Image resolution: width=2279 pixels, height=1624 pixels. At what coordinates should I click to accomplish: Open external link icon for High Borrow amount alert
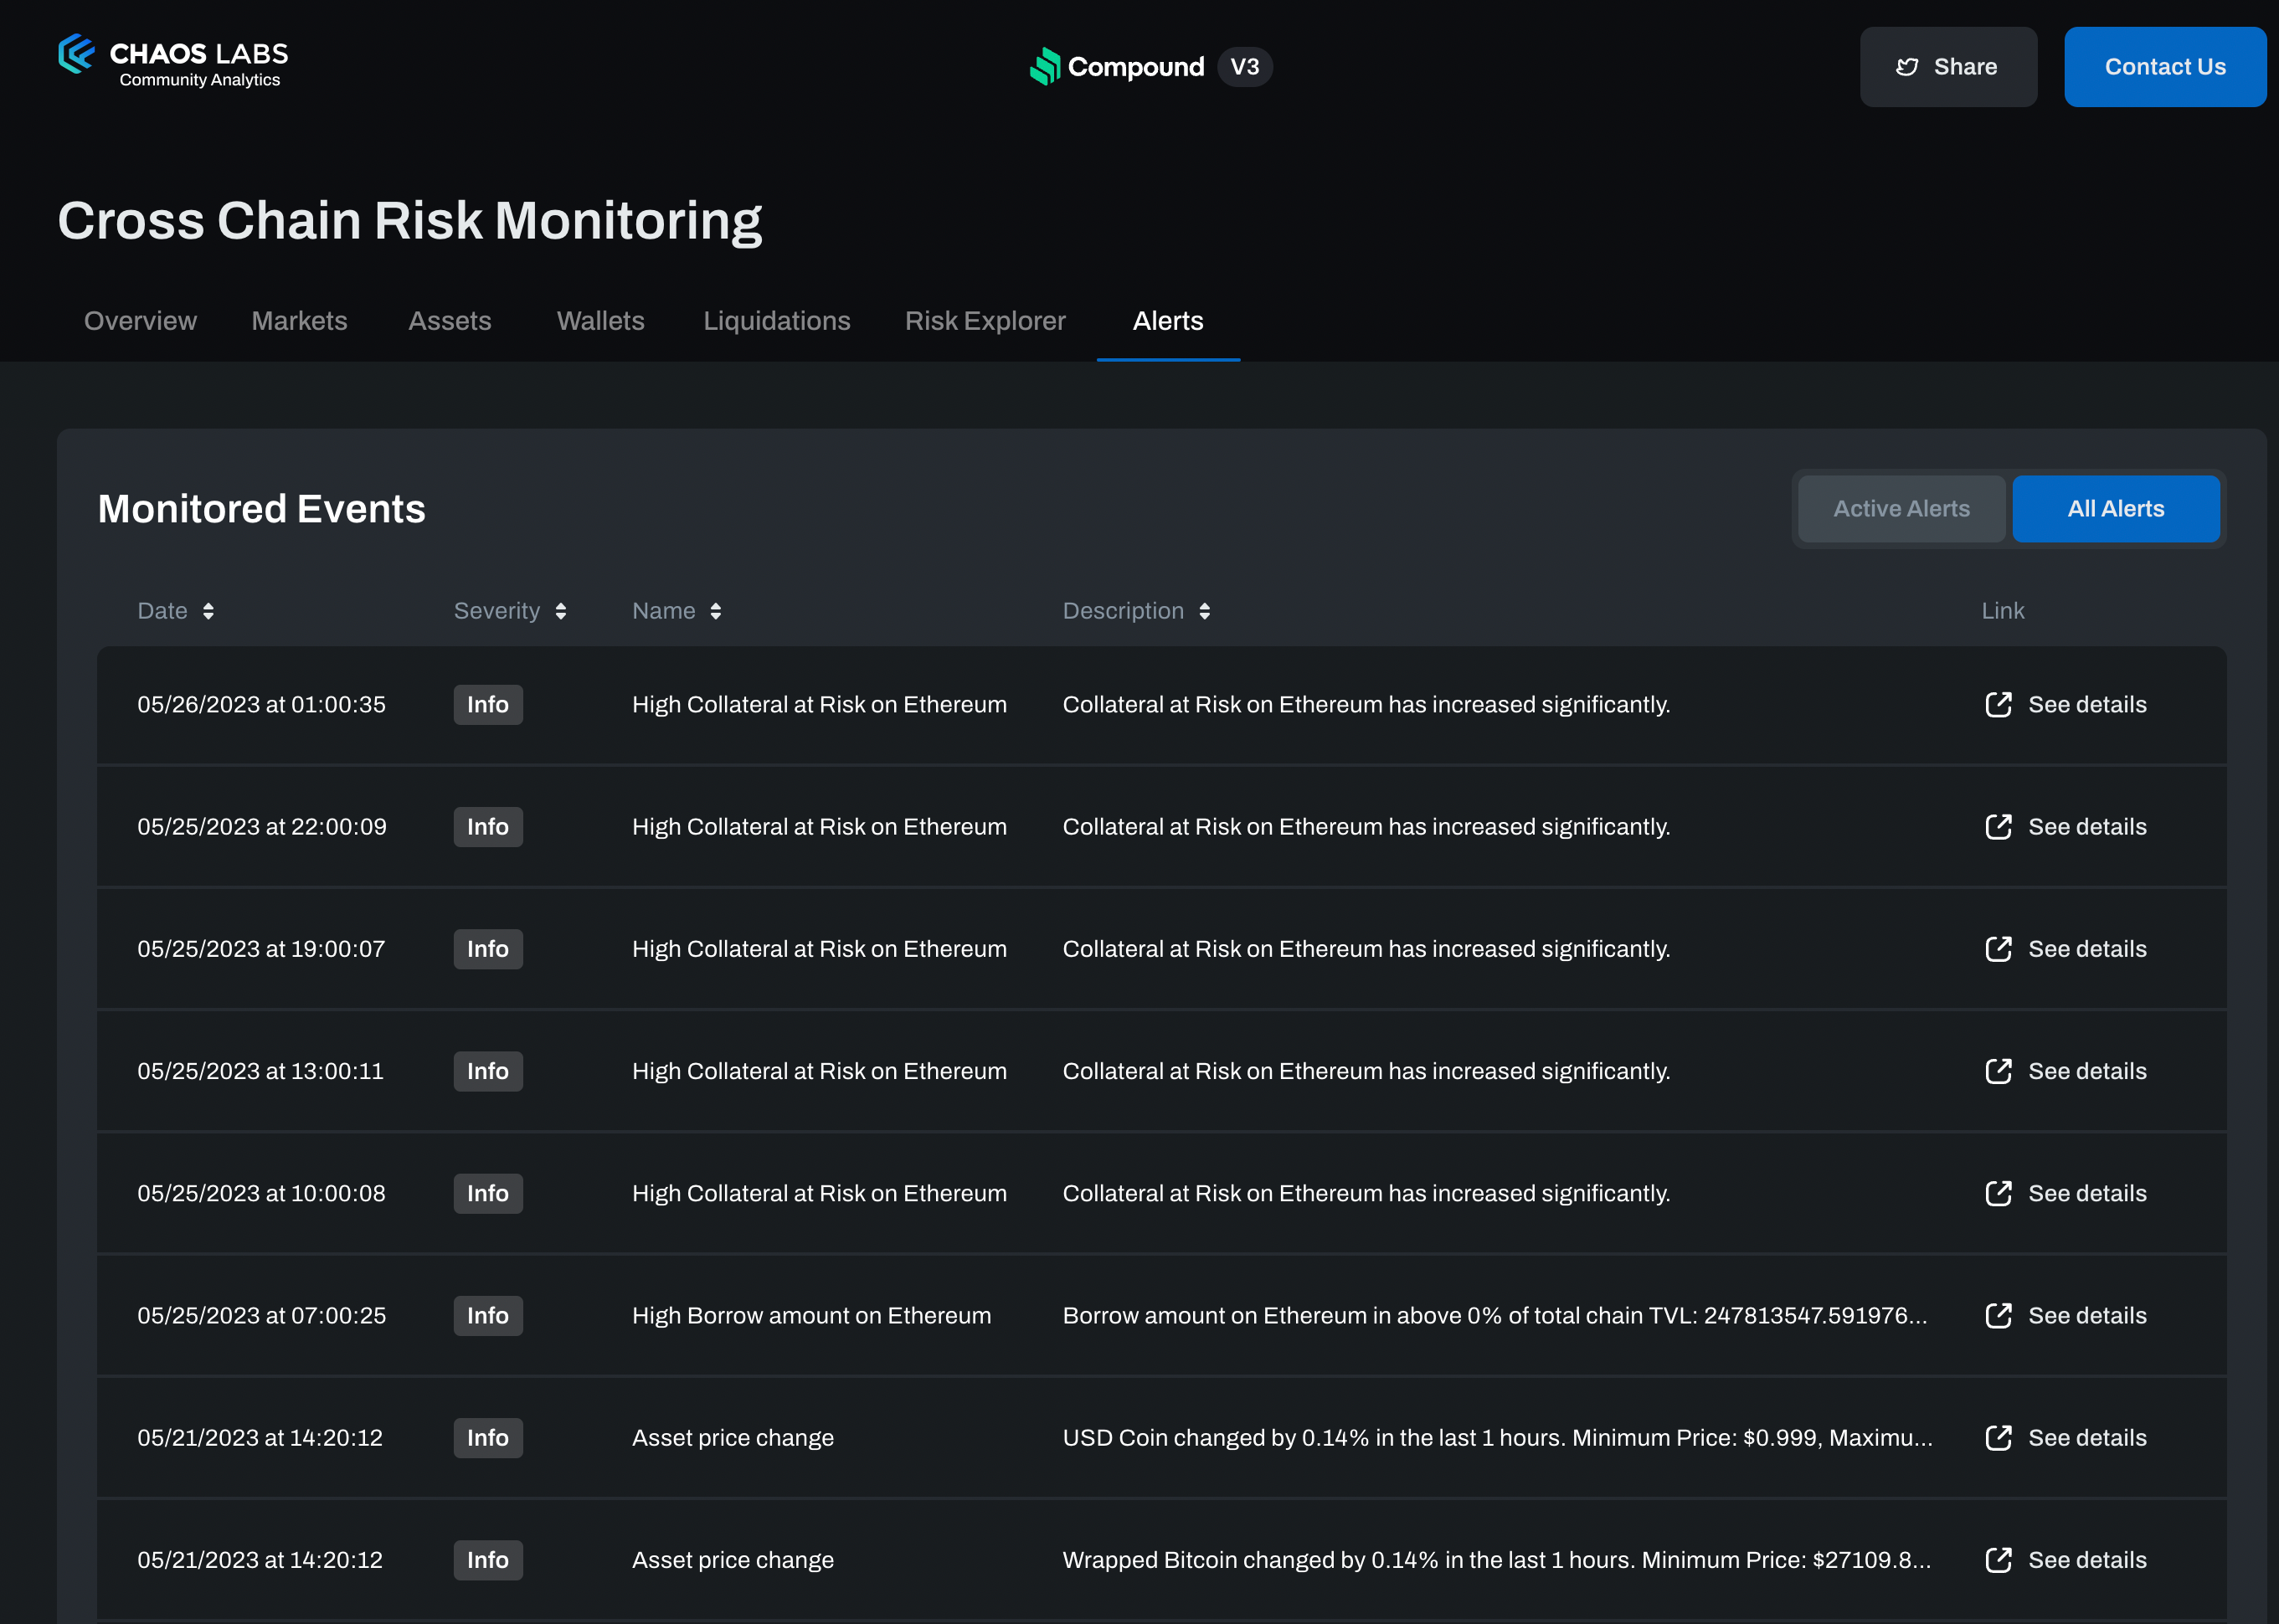[x=1998, y=1316]
